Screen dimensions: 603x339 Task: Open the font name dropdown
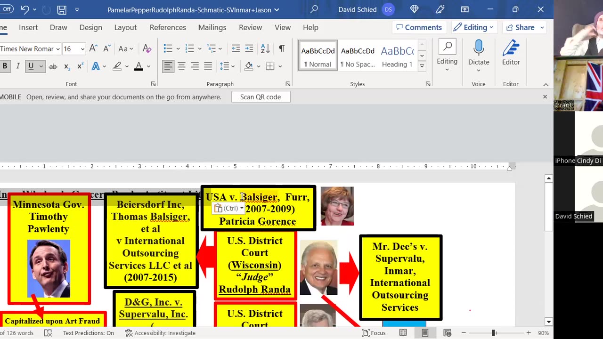coord(58,49)
